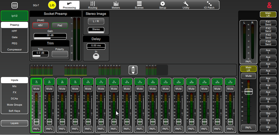Select the Inputs layer
The image size is (279, 135).
14,80
